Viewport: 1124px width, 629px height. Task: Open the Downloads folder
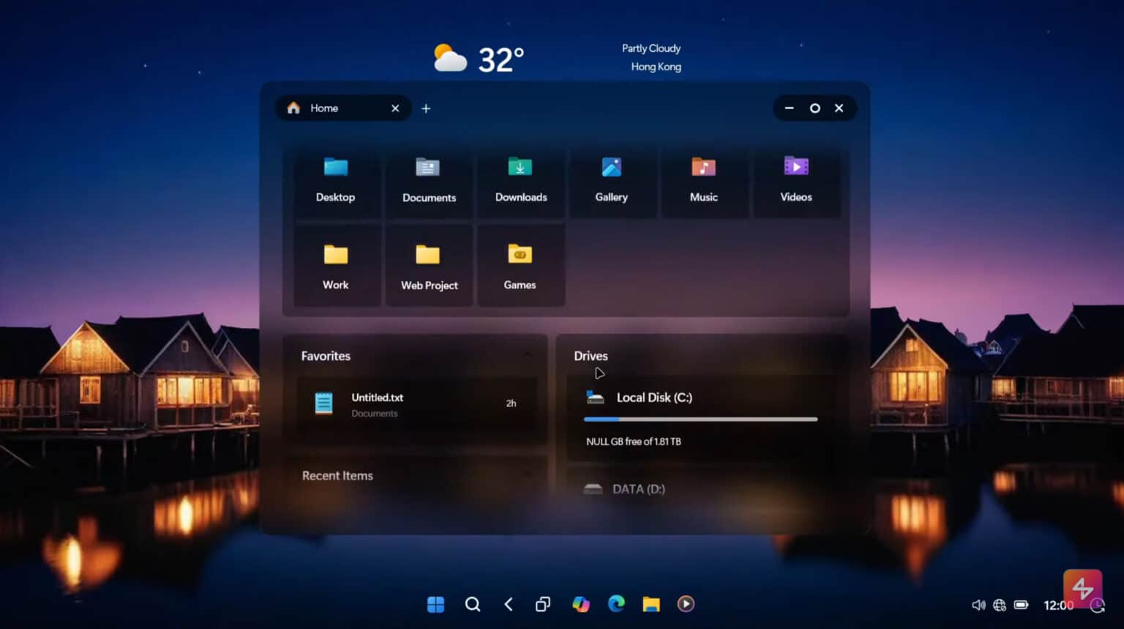pyautogui.click(x=520, y=181)
